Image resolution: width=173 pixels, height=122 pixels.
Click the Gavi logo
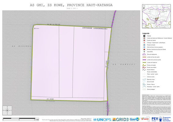click(134, 119)
